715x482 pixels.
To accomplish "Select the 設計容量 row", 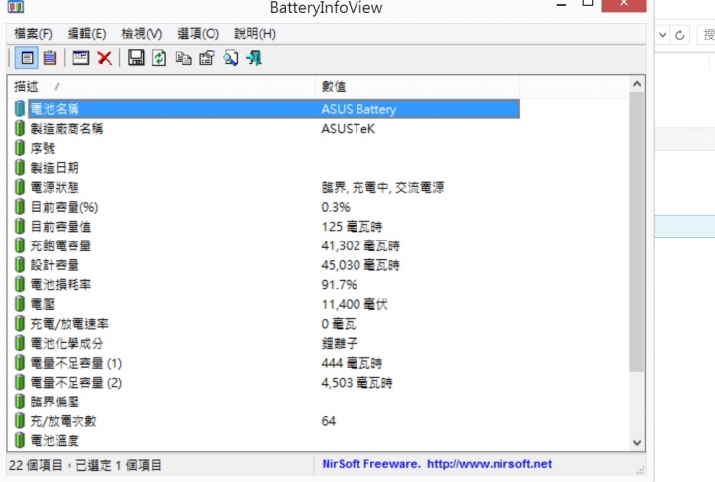I will point(267,265).
